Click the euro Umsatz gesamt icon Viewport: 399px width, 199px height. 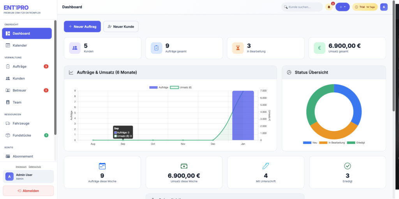point(320,48)
